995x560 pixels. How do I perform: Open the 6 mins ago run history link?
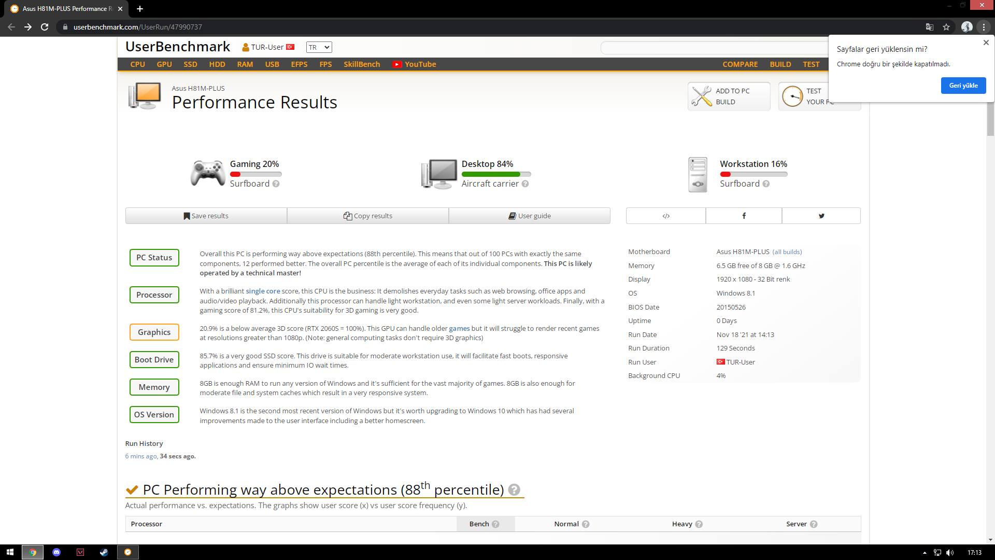[140, 456]
